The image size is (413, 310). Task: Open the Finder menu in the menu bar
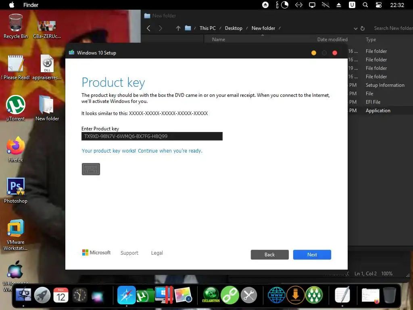coord(31,5)
